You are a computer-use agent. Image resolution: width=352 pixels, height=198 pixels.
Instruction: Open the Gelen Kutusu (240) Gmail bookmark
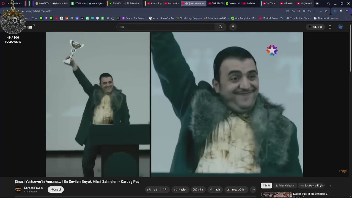coord(216,18)
